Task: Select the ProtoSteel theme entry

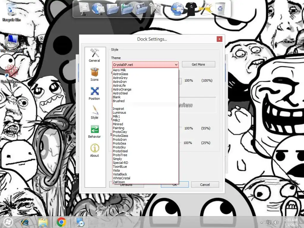Action: point(145,151)
